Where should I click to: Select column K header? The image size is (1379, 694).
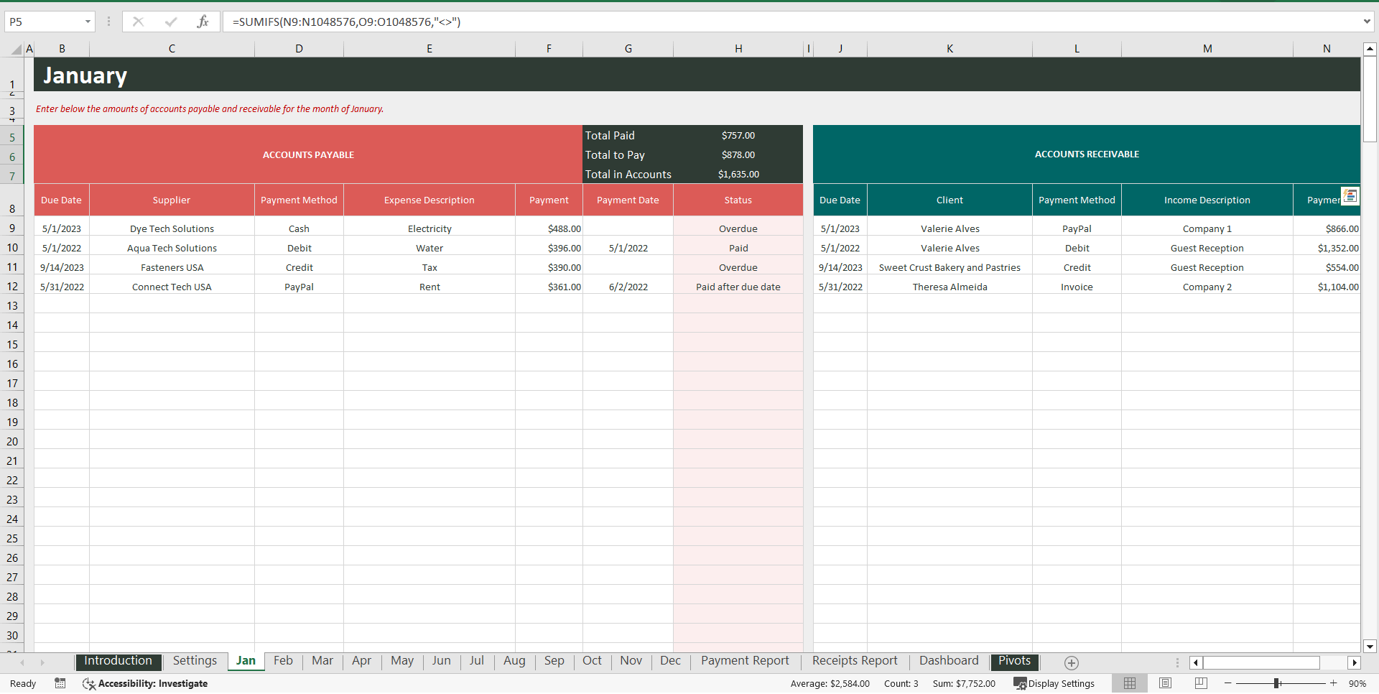(949, 49)
